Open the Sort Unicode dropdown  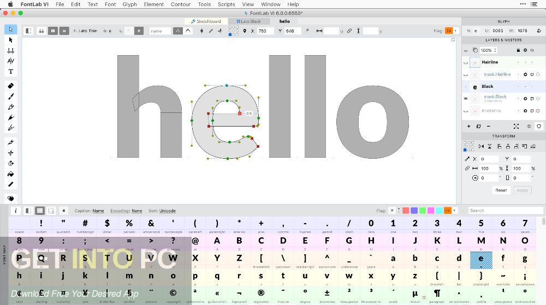(168, 211)
